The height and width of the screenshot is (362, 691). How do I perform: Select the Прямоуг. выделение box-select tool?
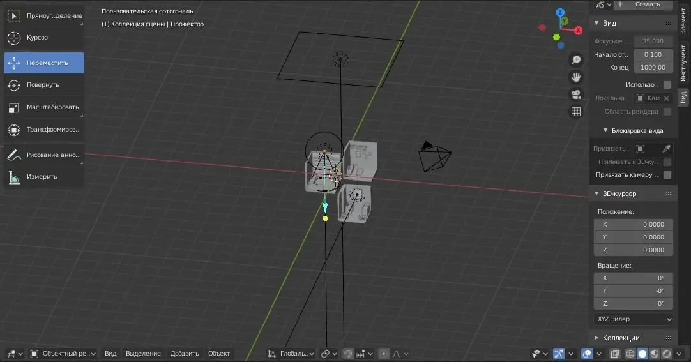[44, 16]
